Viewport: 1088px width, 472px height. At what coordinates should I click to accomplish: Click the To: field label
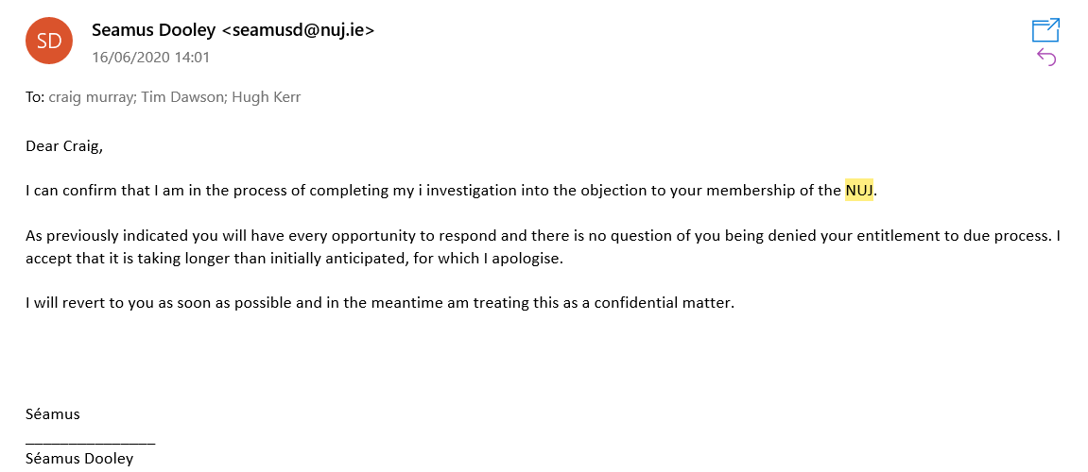point(35,97)
